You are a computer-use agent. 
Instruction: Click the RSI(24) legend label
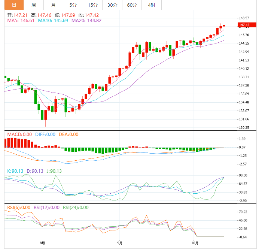[x=76, y=207]
